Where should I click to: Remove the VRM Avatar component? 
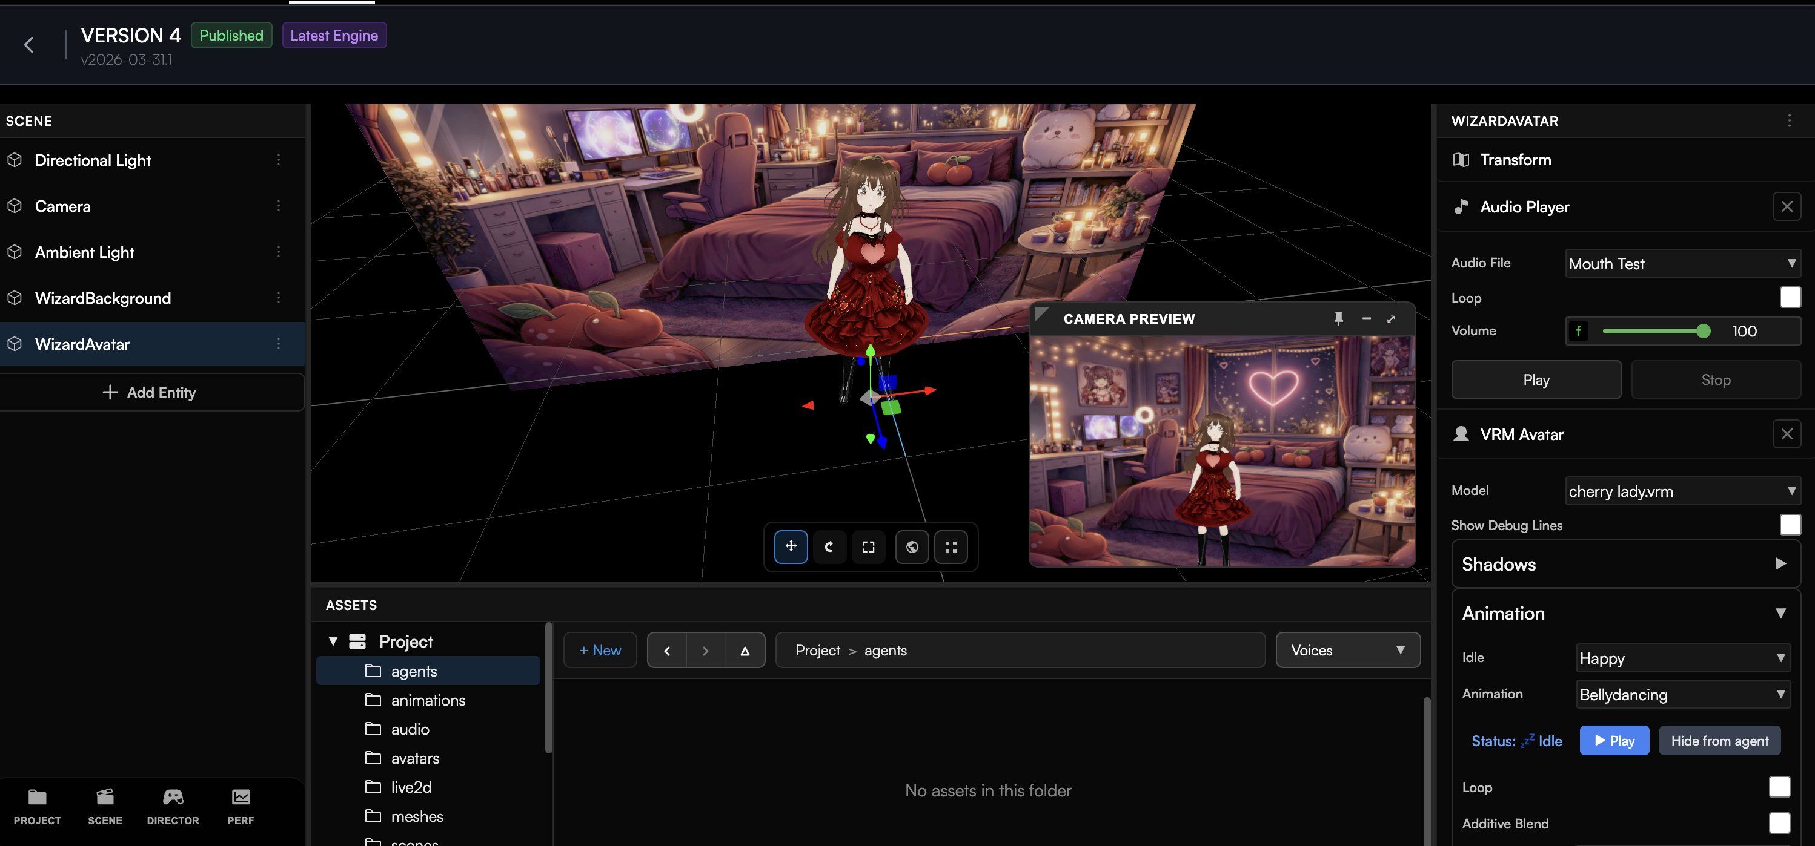(1786, 434)
